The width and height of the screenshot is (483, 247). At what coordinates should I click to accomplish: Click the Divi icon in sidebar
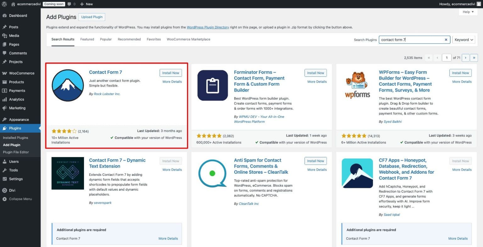click(x=4, y=190)
